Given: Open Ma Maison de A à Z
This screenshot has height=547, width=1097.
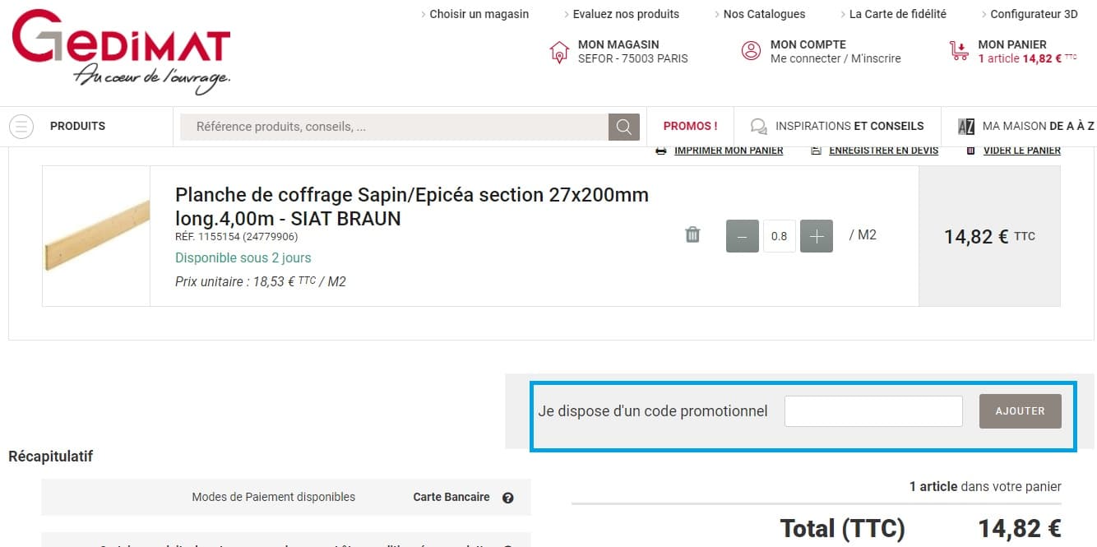Looking at the screenshot, I should pyautogui.click(x=1038, y=127).
